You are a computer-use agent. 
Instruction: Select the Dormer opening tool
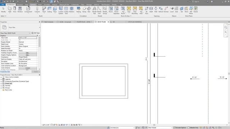click(166, 10)
